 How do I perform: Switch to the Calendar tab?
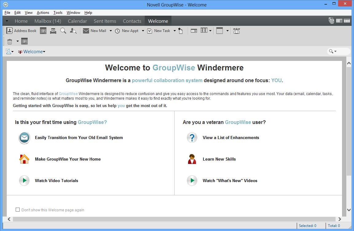click(77, 21)
